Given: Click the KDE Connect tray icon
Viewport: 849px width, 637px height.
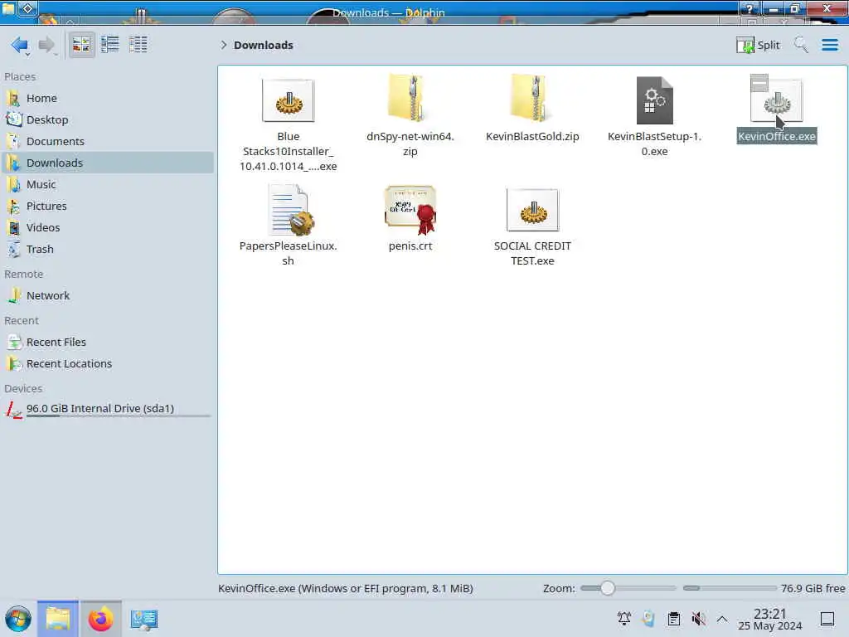Looking at the screenshot, I should point(648,619).
